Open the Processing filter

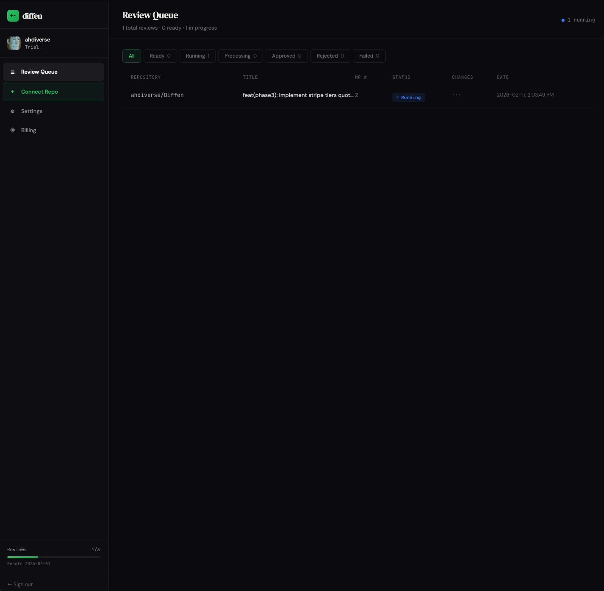240,55
